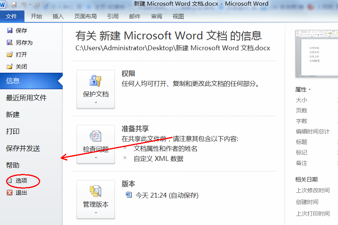
Task: Click the 页数 property label
Action: (x=301, y=111)
